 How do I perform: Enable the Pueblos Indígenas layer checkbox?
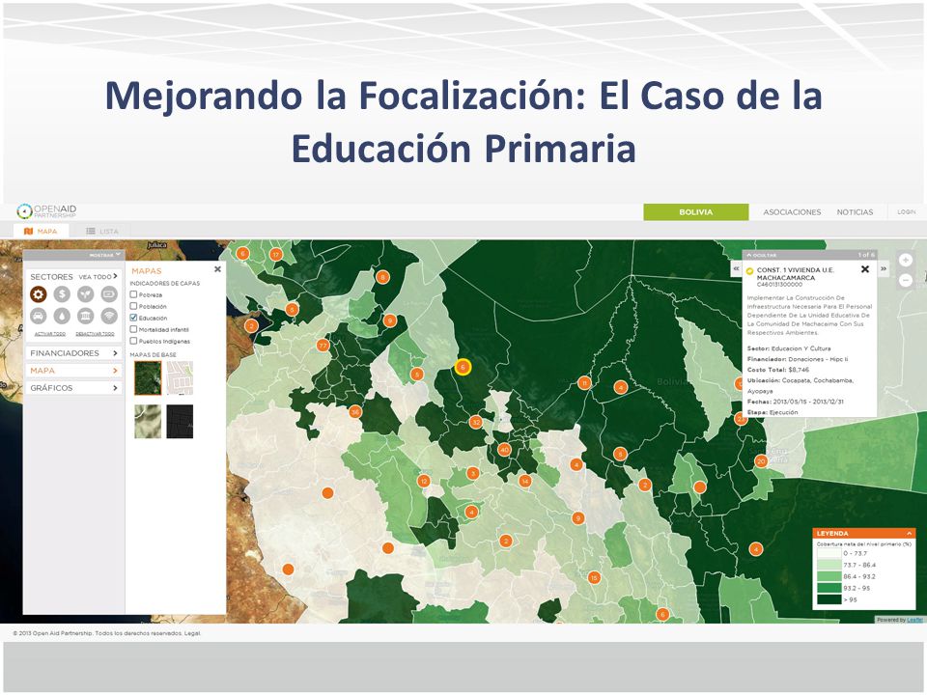coord(133,341)
